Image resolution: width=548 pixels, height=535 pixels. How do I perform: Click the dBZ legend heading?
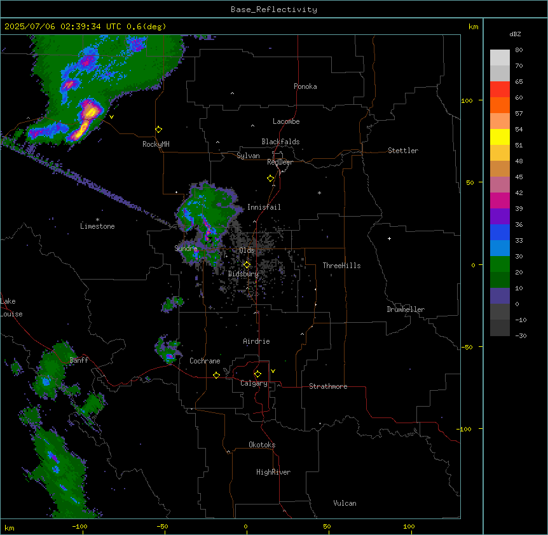click(x=515, y=34)
